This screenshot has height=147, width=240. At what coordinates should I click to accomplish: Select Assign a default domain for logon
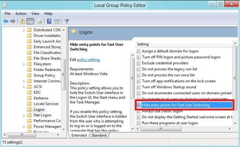pos(170,51)
